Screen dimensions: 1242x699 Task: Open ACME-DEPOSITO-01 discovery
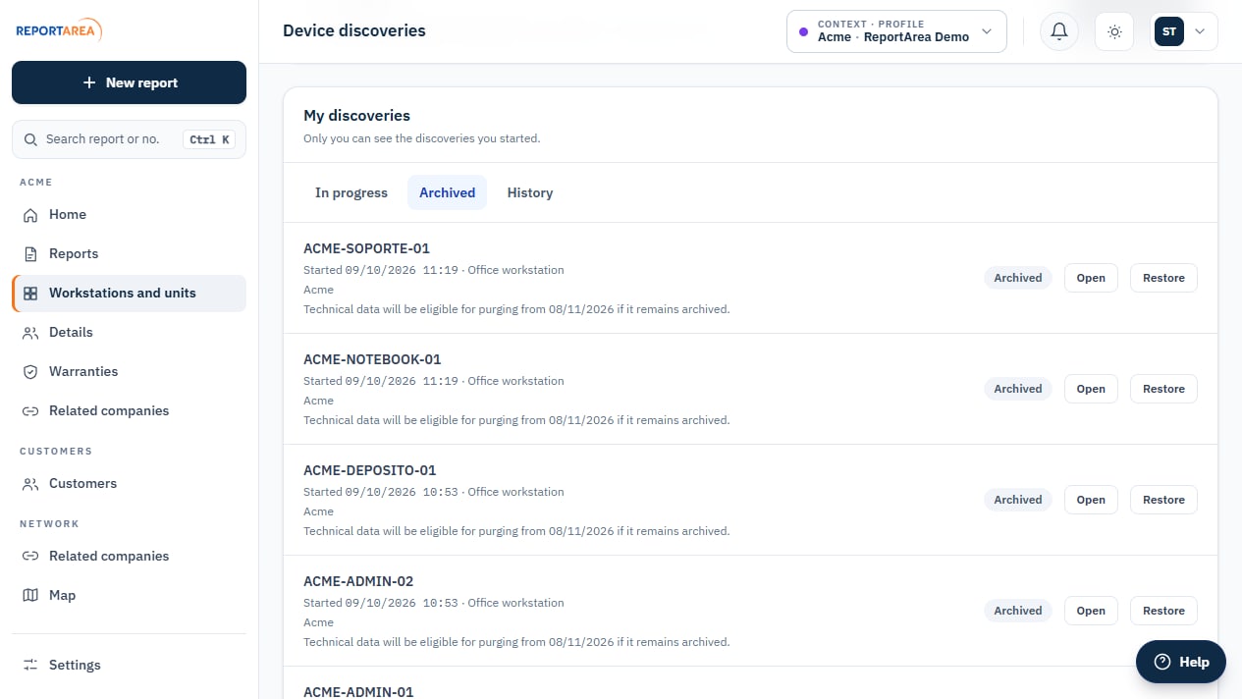pos(1091,500)
